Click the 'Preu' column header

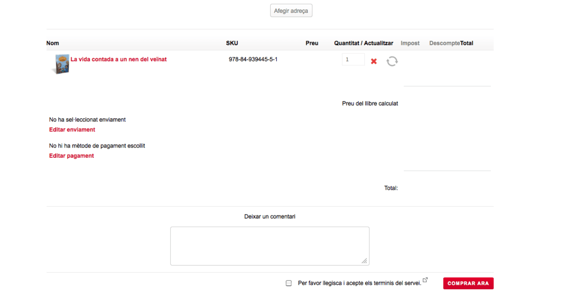(x=312, y=43)
